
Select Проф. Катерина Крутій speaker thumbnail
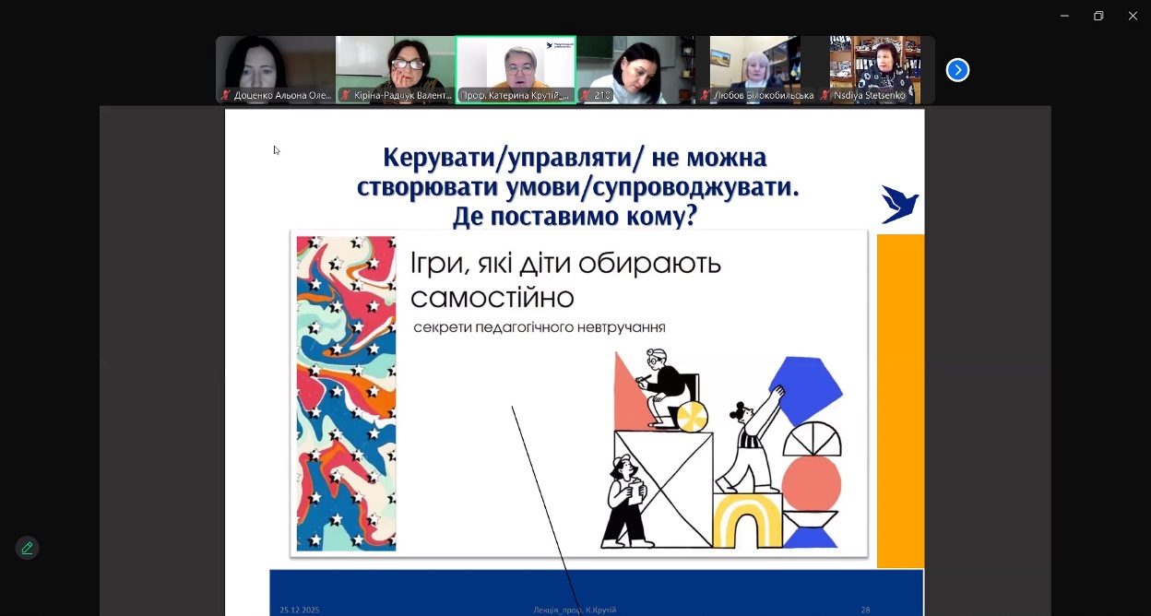click(x=516, y=70)
